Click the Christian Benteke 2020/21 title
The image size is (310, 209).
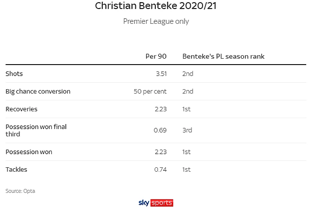click(x=155, y=6)
